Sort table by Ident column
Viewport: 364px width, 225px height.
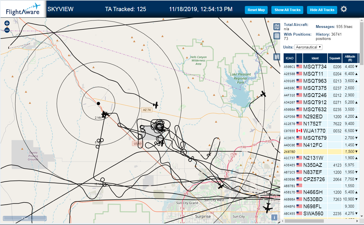(x=315, y=58)
